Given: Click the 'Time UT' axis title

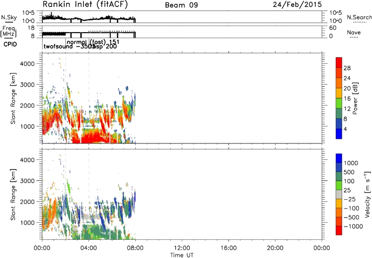Looking at the screenshot, I should coord(182,255).
